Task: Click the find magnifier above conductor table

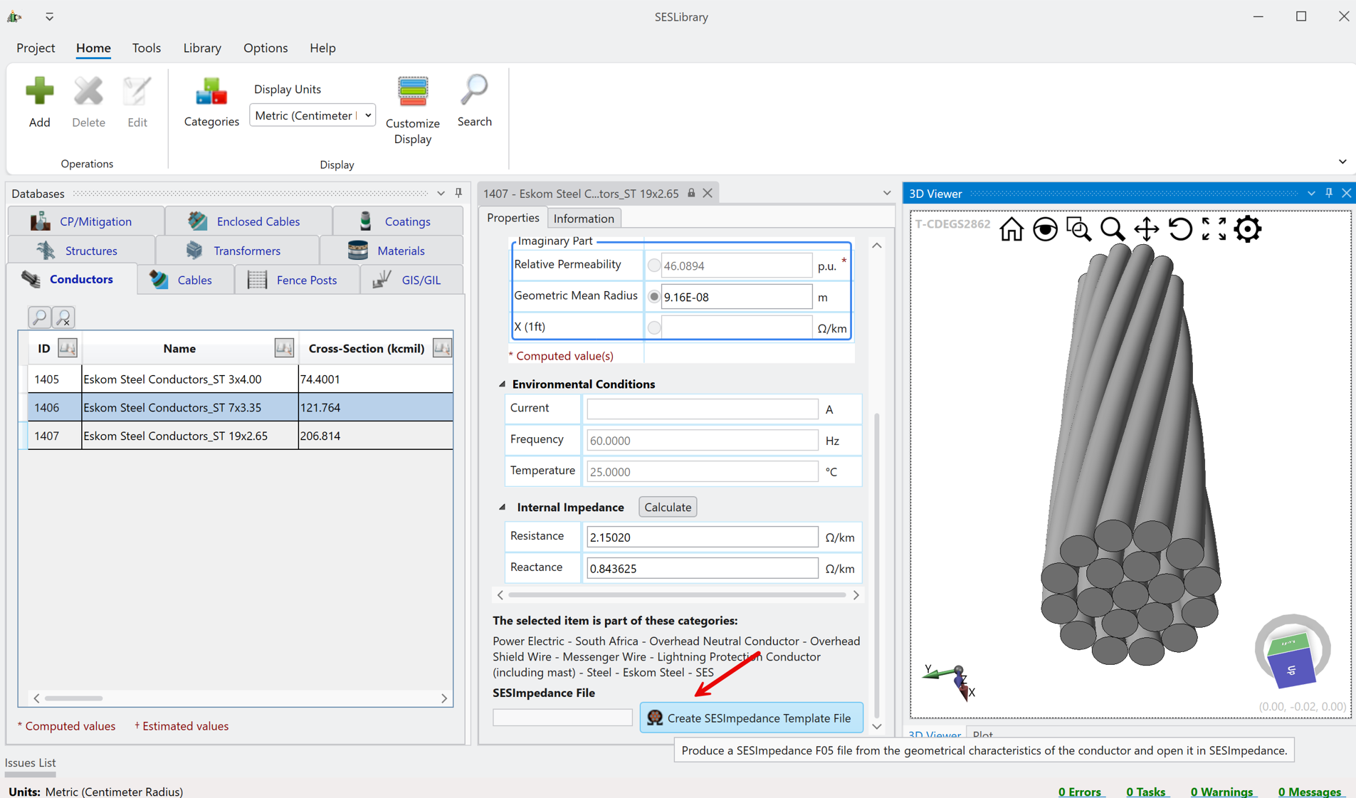Action: (39, 317)
